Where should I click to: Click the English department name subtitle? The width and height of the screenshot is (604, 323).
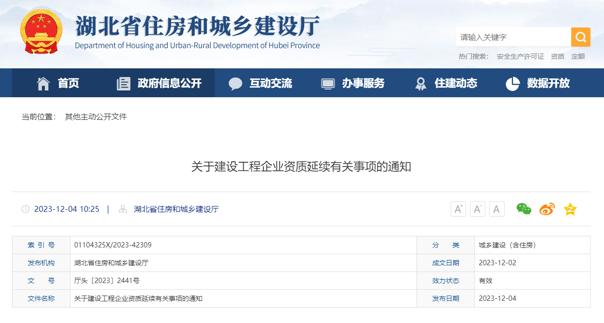pos(198,46)
